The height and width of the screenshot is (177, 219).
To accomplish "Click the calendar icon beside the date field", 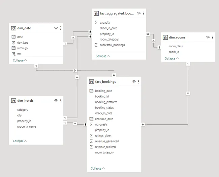I will click(13, 37).
